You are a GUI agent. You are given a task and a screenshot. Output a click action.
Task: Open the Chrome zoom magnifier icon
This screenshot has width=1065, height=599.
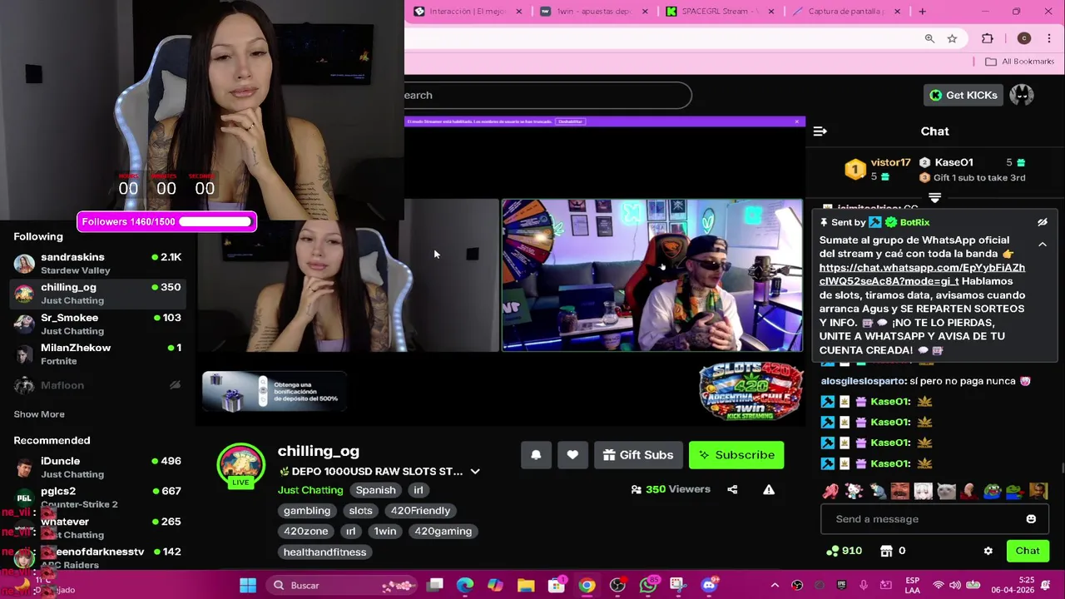[x=929, y=38]
